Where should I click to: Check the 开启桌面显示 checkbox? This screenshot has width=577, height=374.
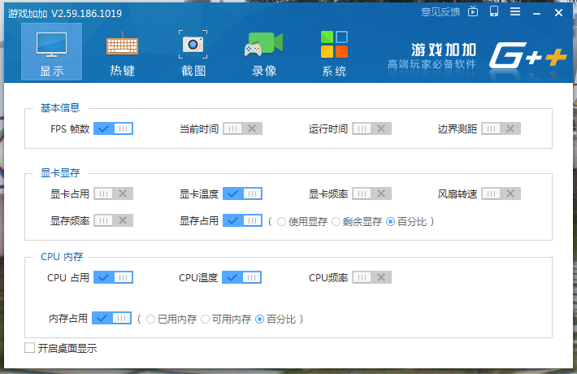(30, 347)
